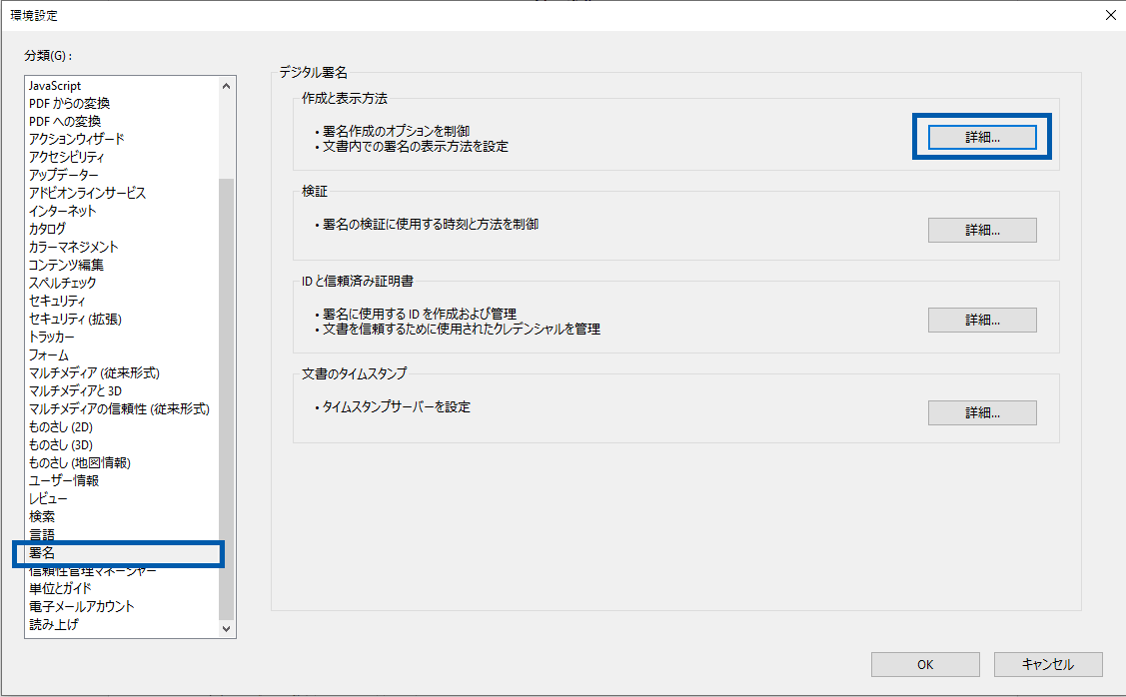The image size is (1126, 697).
Task: Confirm settings with the OK button
Action: [x=925, y=665]
